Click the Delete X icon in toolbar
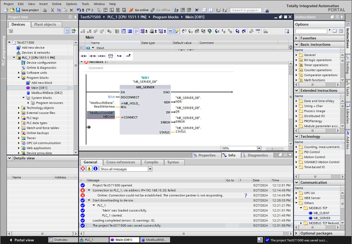The height and width of the screenshot is (244, 352). click(72, 10)
